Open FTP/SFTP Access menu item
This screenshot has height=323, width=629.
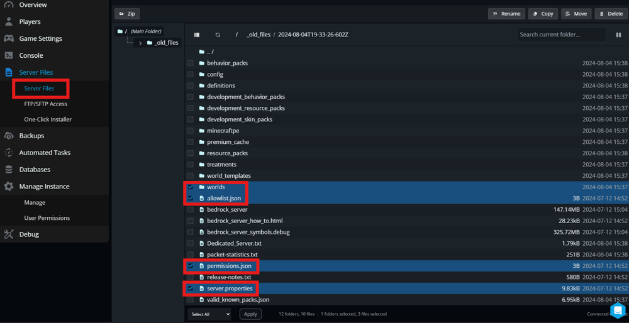tap(45, 104)
